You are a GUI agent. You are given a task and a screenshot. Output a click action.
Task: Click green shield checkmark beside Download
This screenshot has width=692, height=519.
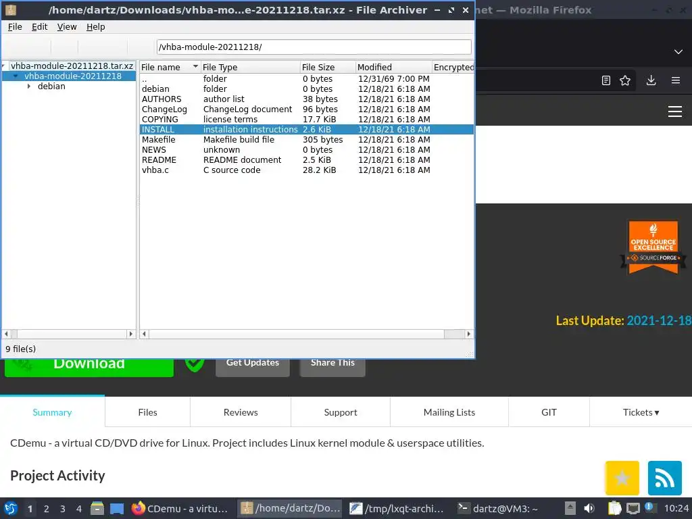point(194,365)
